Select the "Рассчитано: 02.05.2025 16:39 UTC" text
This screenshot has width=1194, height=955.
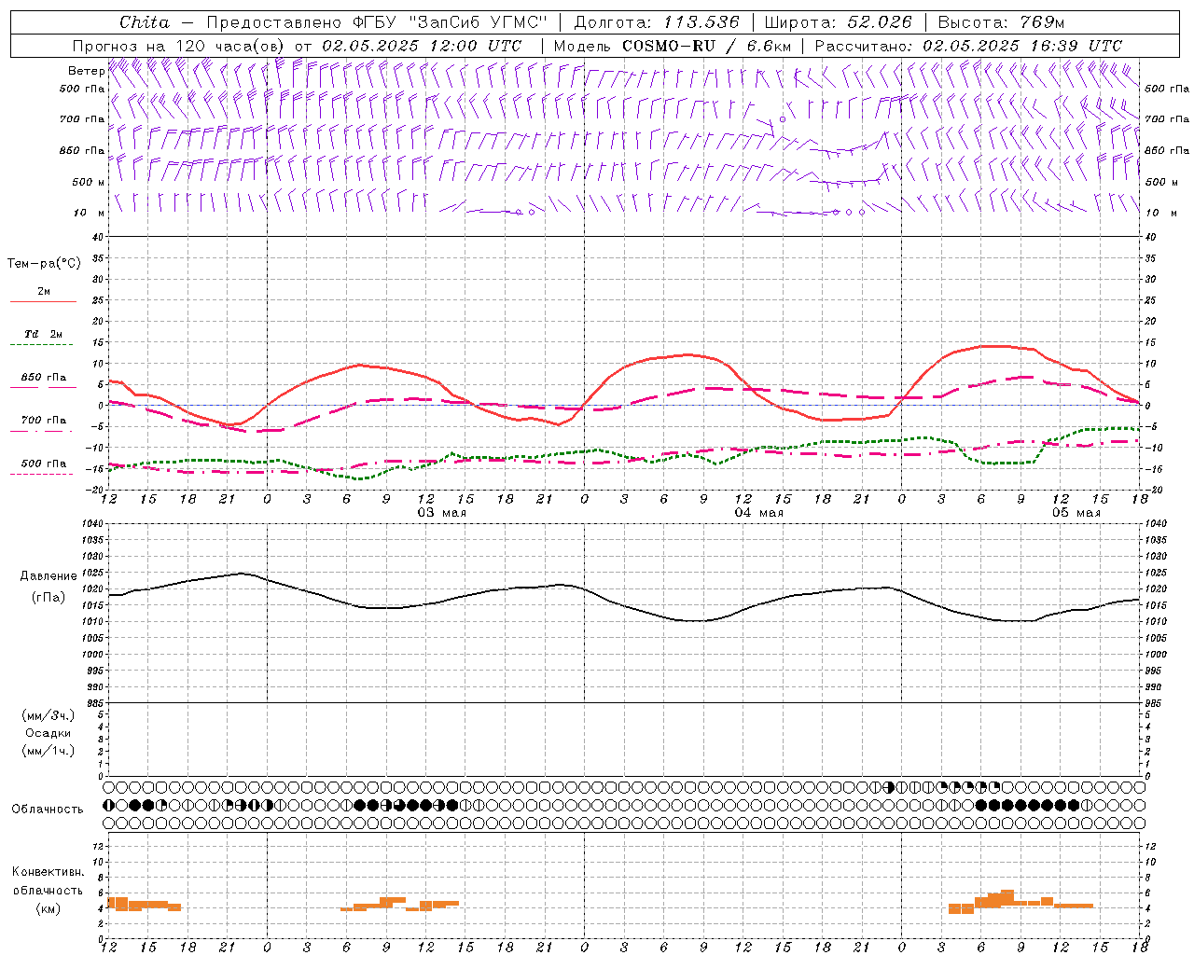click(968, 46)
